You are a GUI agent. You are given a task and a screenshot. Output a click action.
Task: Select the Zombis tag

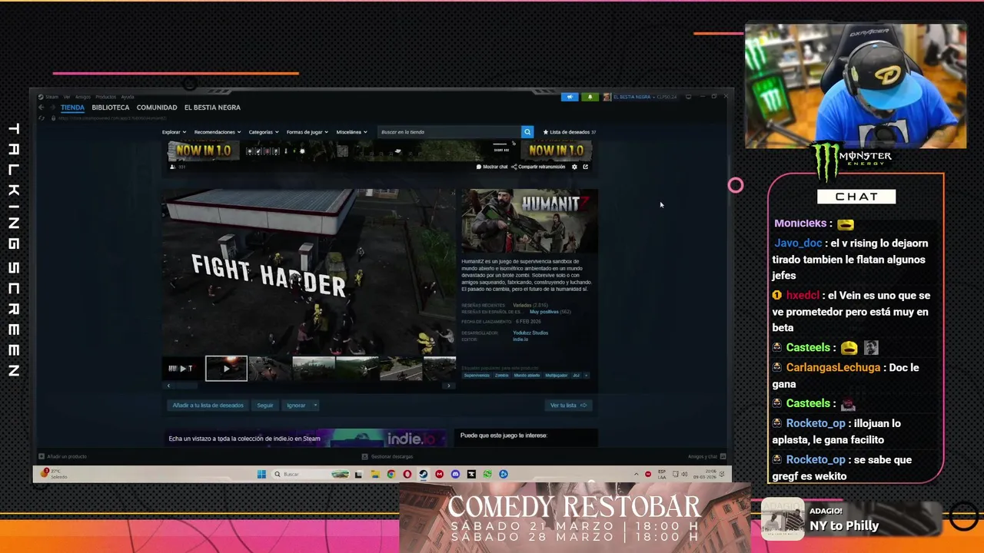point(502,376)
